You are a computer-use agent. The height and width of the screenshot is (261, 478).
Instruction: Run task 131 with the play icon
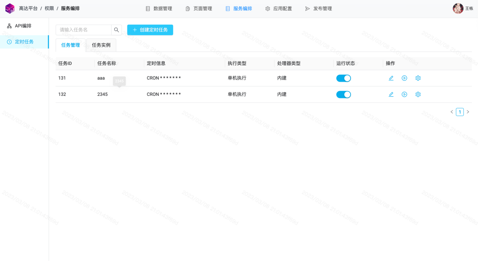pos(405,78)
